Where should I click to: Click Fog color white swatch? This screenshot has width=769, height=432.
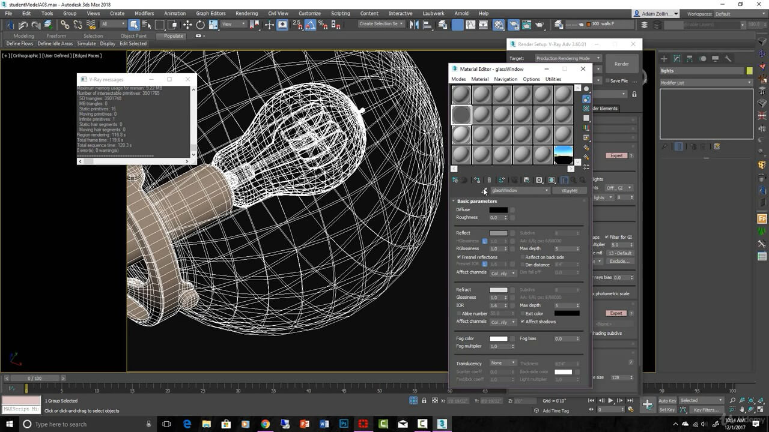pos(498,339)
